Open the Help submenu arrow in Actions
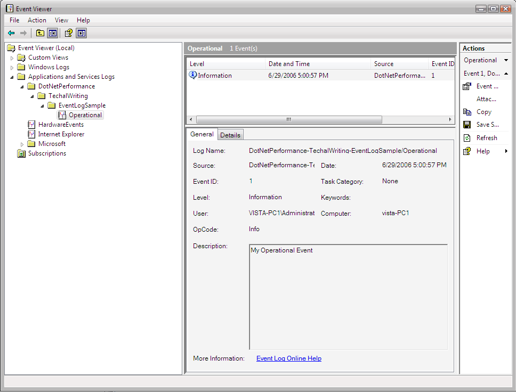The width and height of the screenshot is (516, 392). coord(506,151)
